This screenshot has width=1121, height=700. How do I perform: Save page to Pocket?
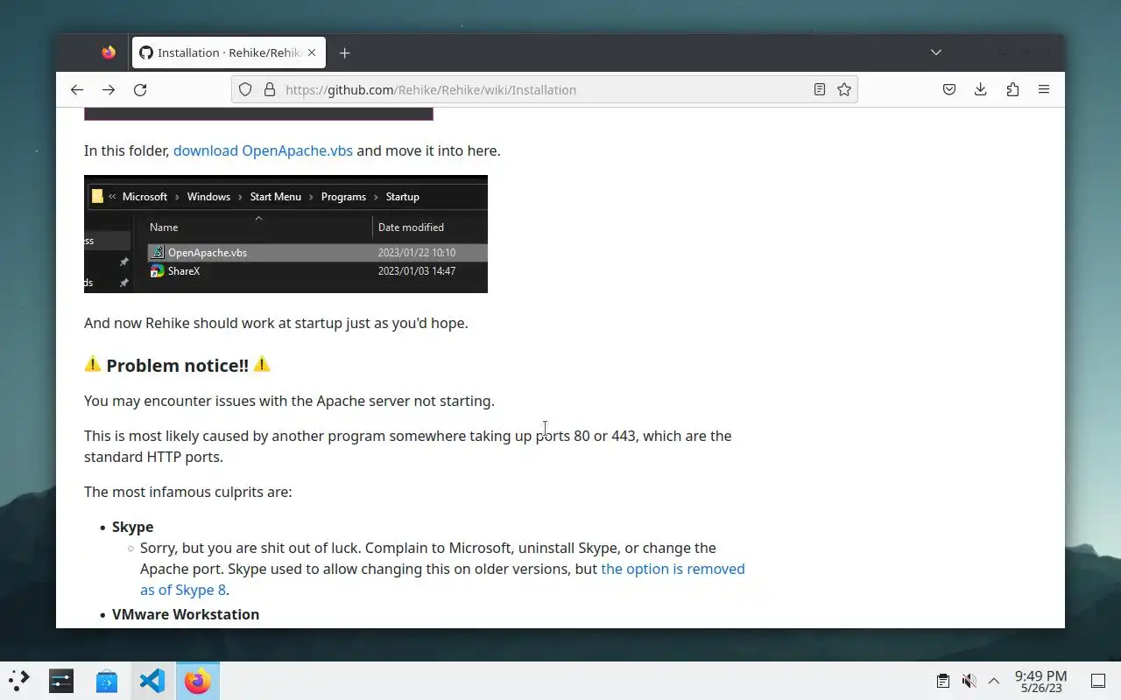(949, 89)
